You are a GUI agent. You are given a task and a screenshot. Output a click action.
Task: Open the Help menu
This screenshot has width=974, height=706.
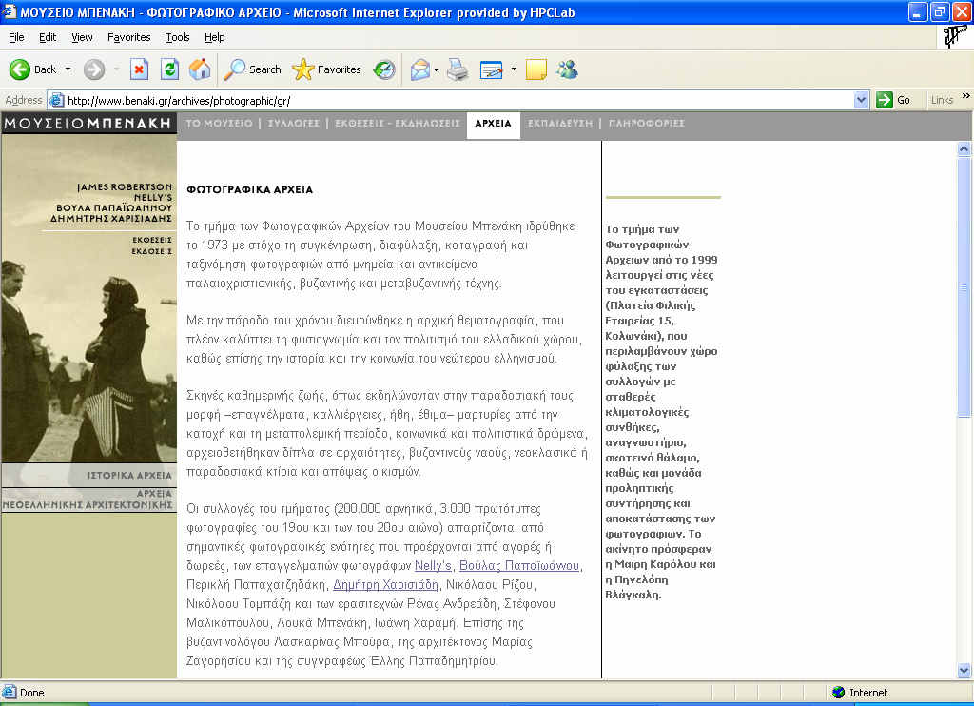pyautogui.click(x=215, y=37)
